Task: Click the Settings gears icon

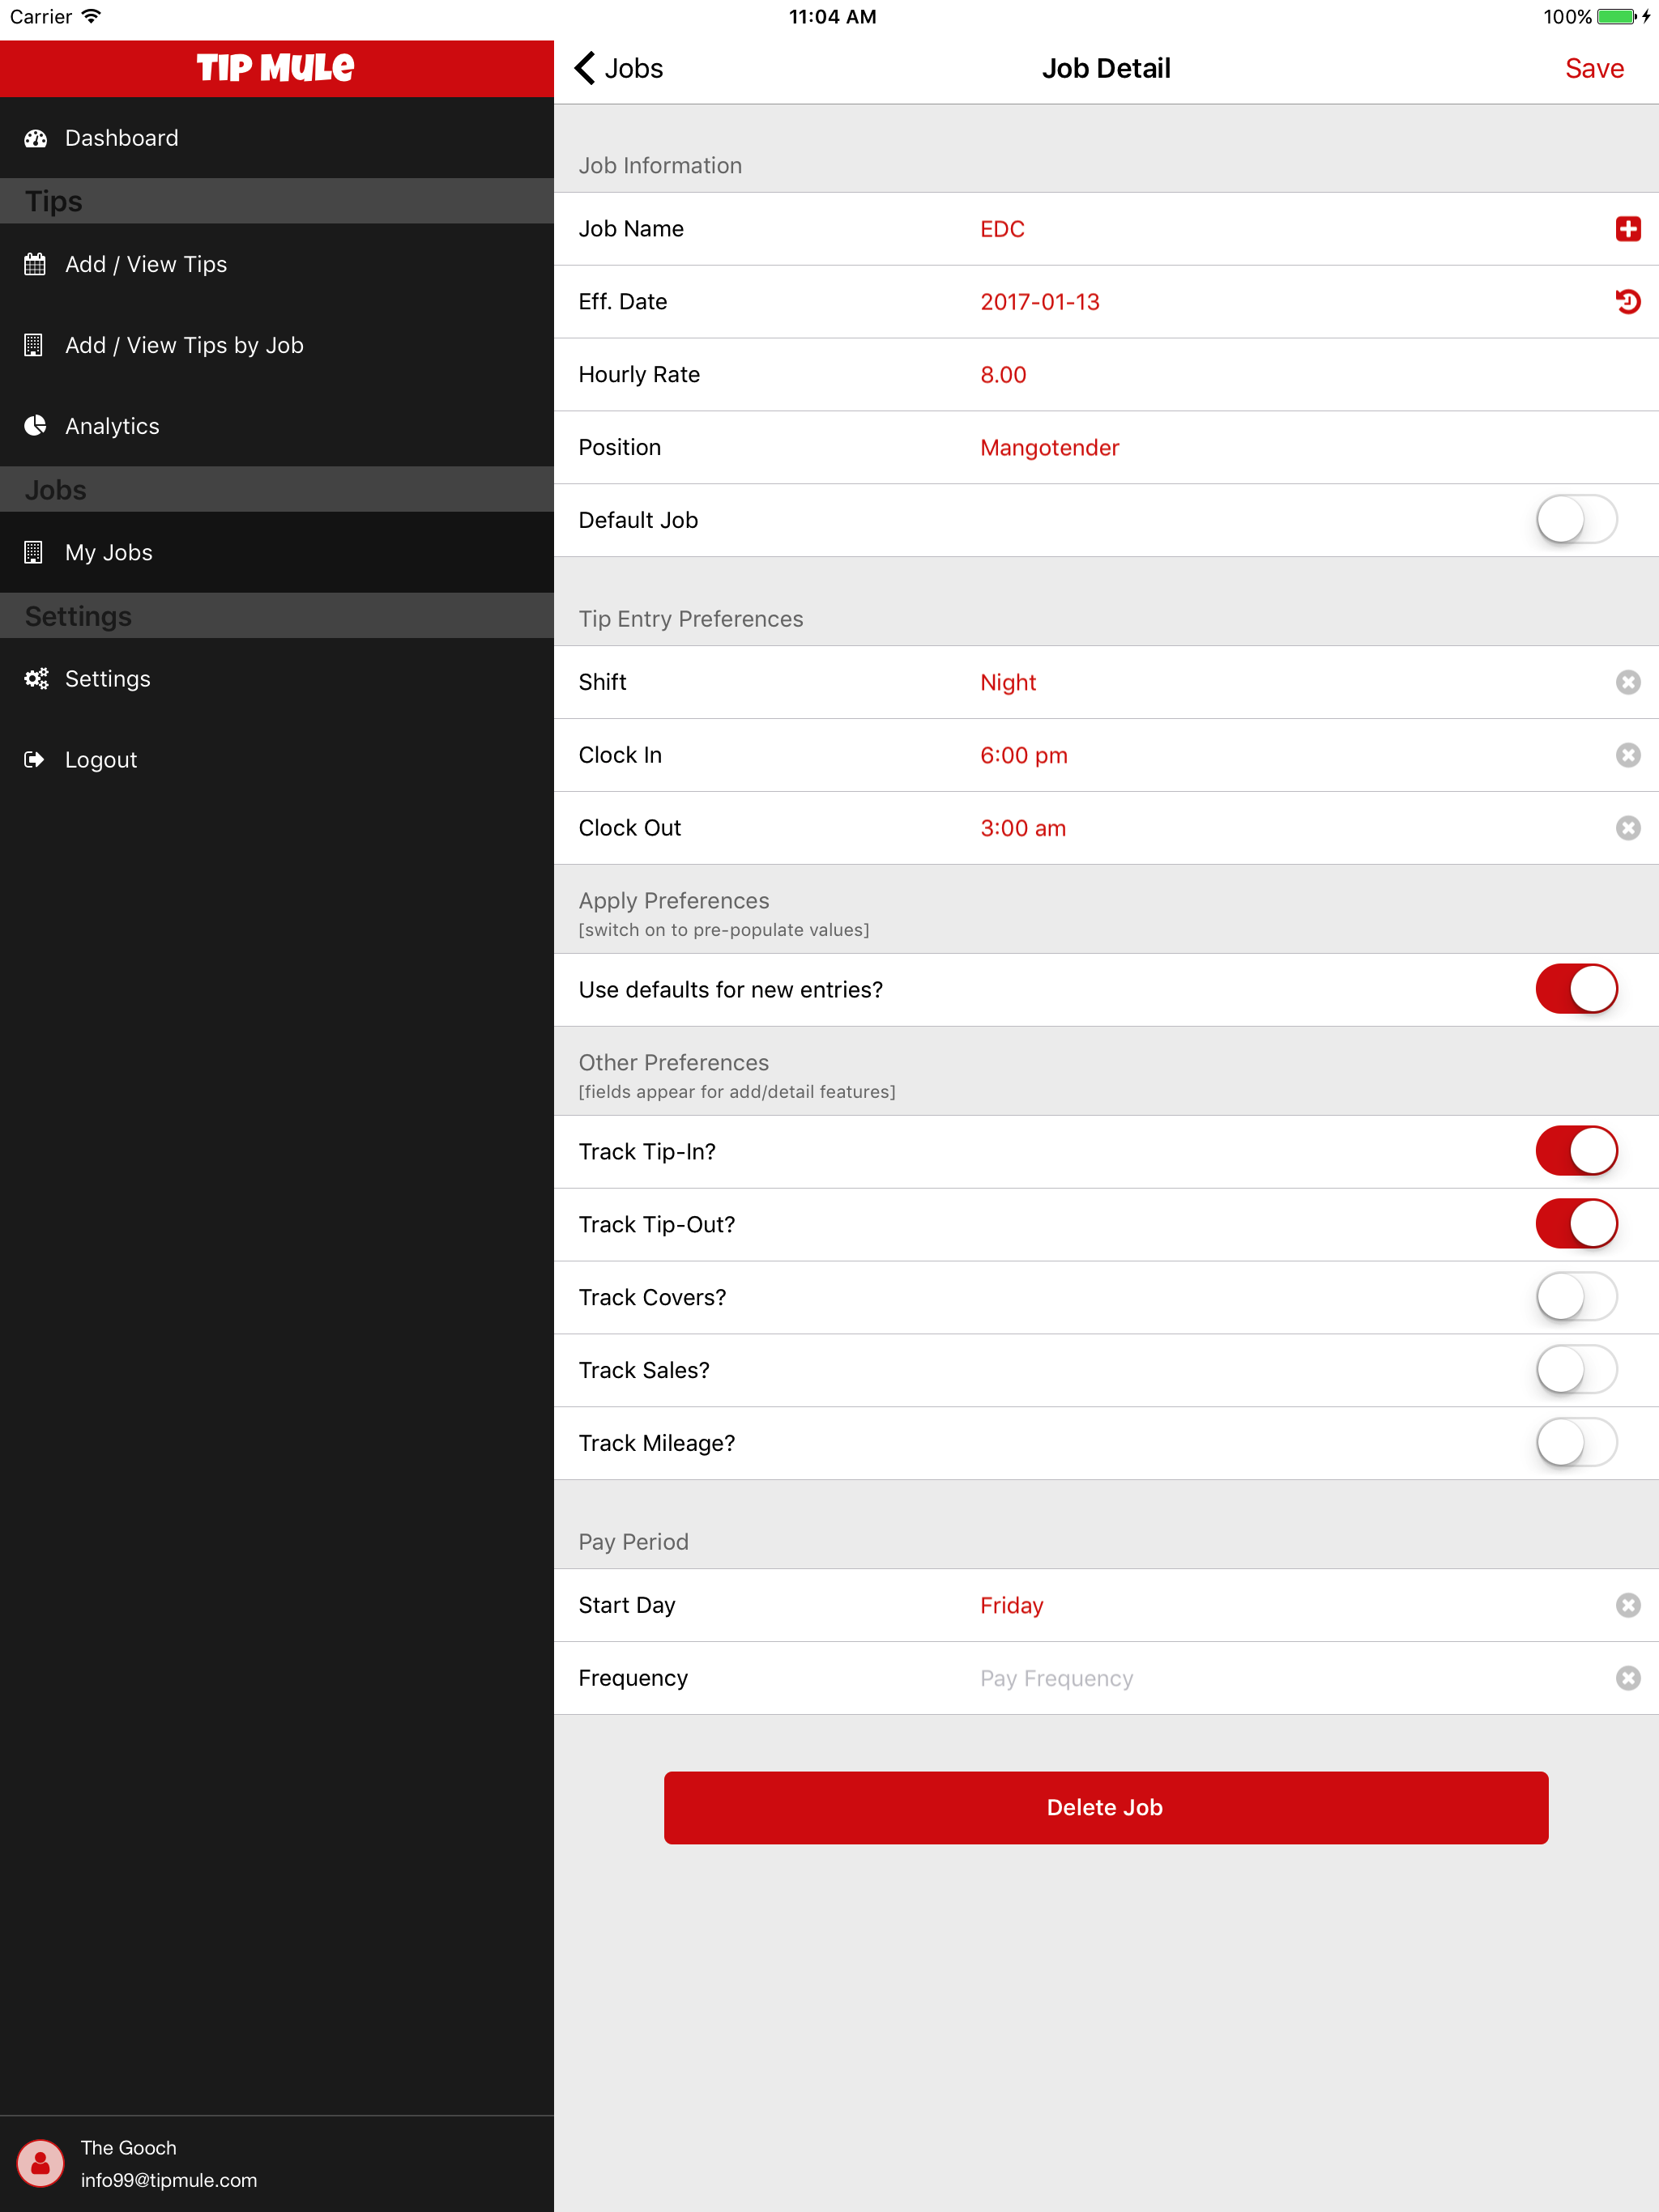Action: pyautogui.click(x=36, y=679)
